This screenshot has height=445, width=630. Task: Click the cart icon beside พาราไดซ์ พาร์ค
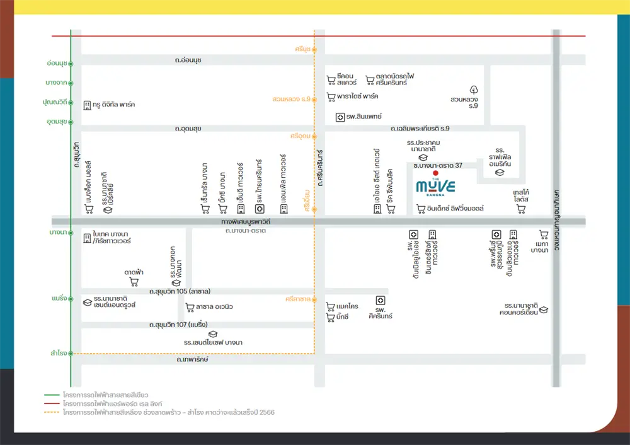pos(331,96)
